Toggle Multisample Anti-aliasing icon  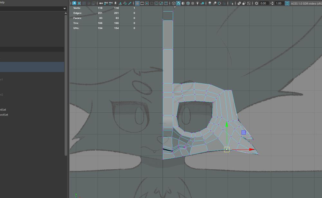219,3
